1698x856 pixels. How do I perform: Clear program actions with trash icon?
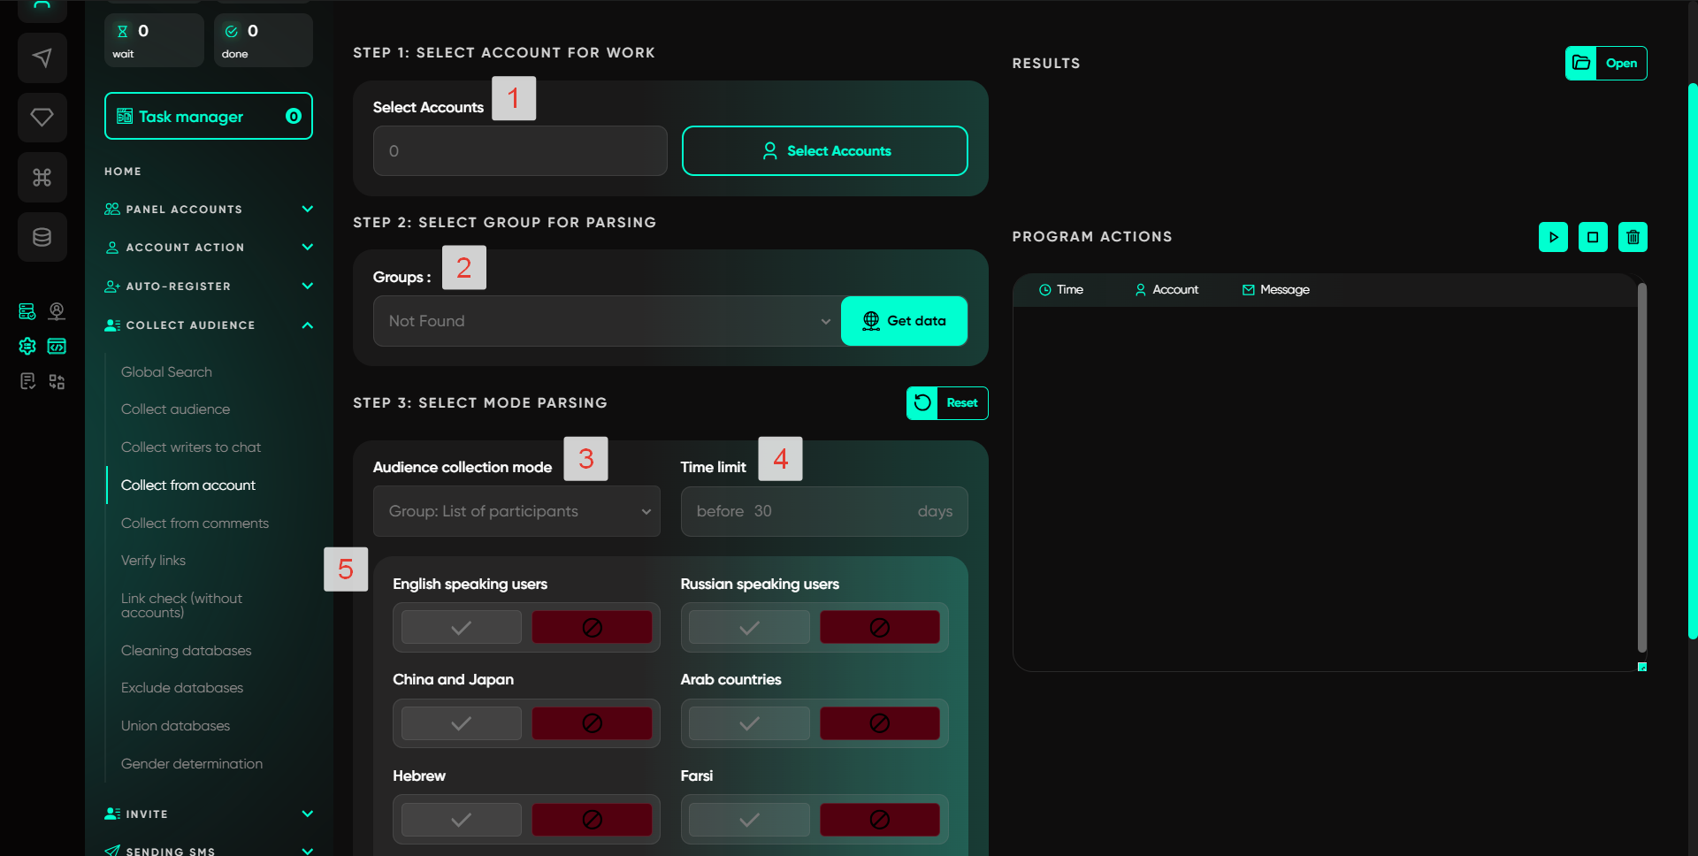pos(1633,237)
